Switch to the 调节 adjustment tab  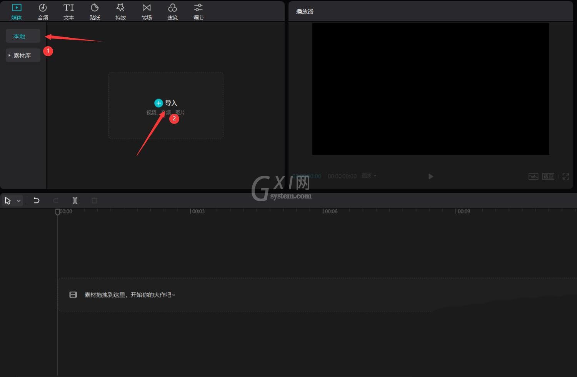point(198,12)
